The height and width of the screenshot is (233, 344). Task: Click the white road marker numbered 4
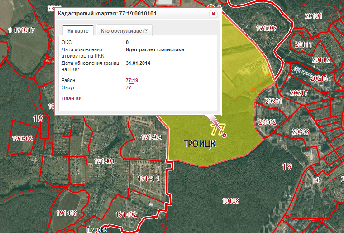(x=317, y=180)
